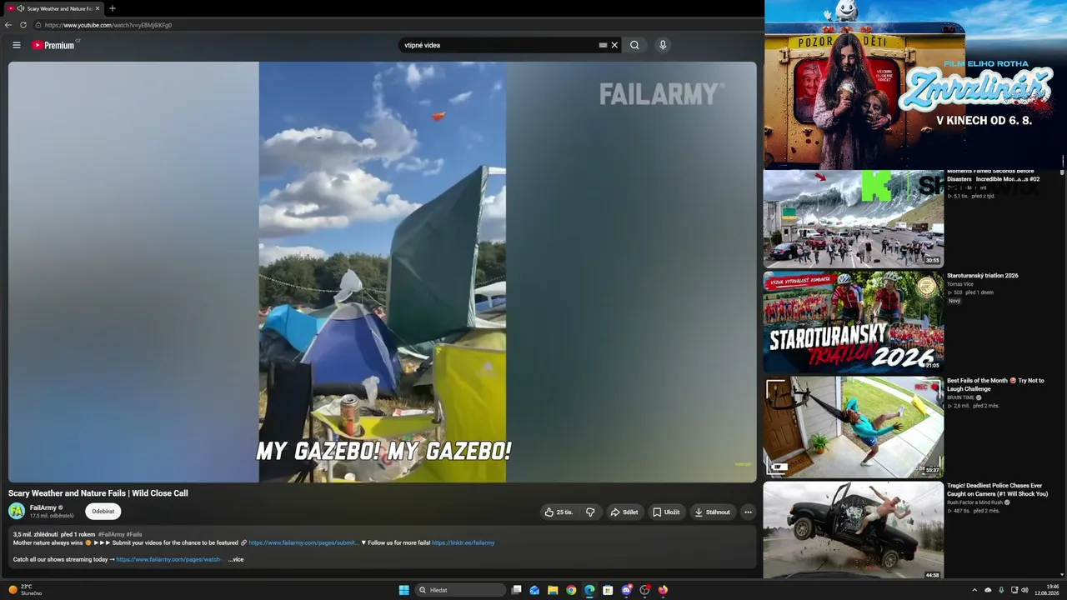This screenshot has width=1067, height=600.
Task: Close the Scary Weather and Nature Fails tab
Action: click(x=98, y=8)
